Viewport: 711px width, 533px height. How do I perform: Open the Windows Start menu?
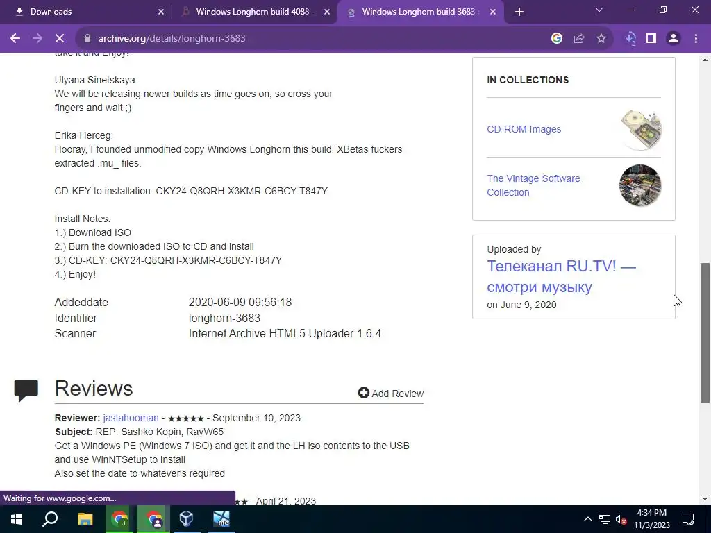[17, 519]
